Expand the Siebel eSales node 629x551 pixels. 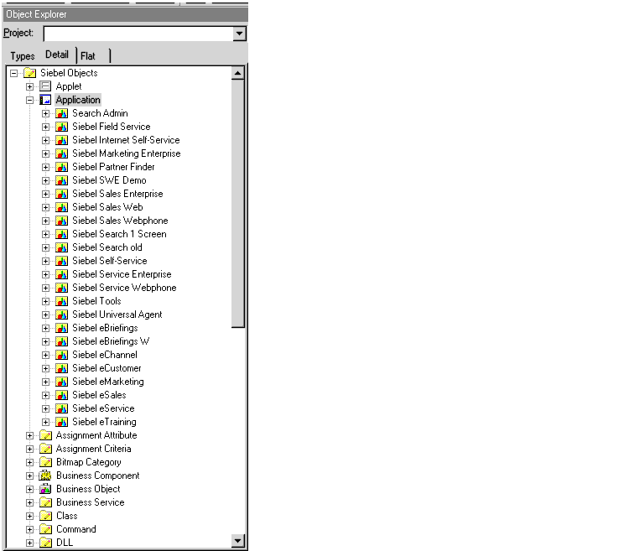[x=46, y=395]
